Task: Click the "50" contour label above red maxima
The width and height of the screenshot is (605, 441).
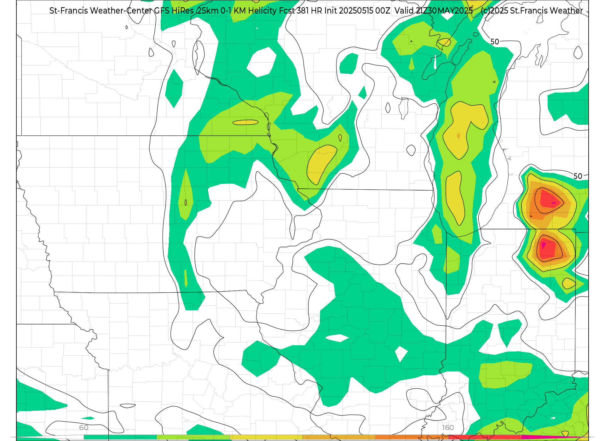Action: pyautogui.click(x=578, y=176)
